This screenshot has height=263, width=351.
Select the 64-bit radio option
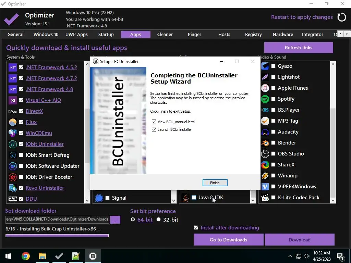click(x=133, y=220)
